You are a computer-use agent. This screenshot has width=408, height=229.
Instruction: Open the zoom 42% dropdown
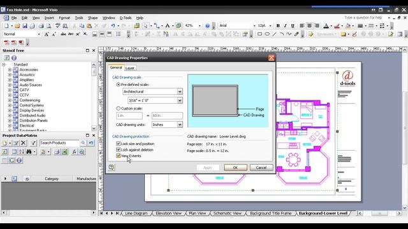click(200, 25)
